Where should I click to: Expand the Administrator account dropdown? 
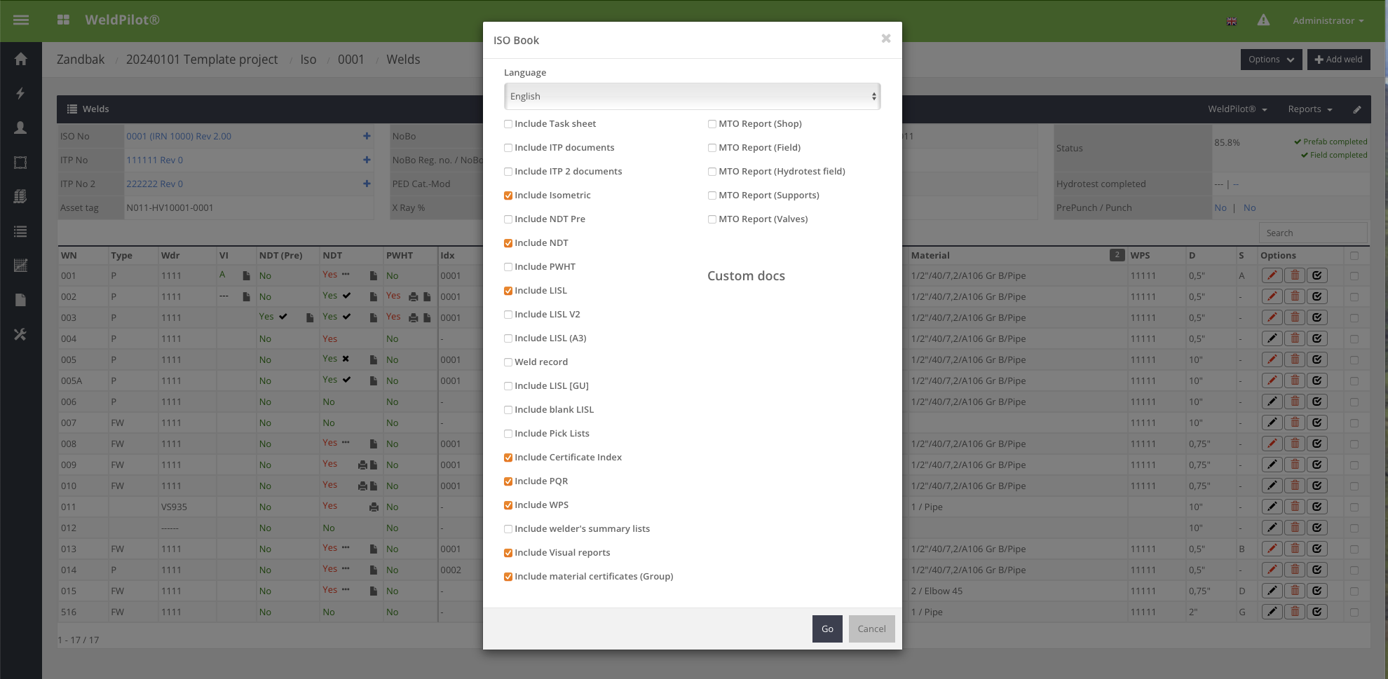pyautogui.click(x=1328, y=21)
